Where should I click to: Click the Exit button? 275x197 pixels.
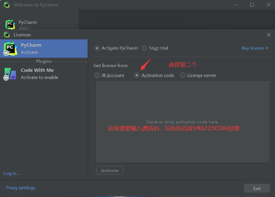click(257, 188)
